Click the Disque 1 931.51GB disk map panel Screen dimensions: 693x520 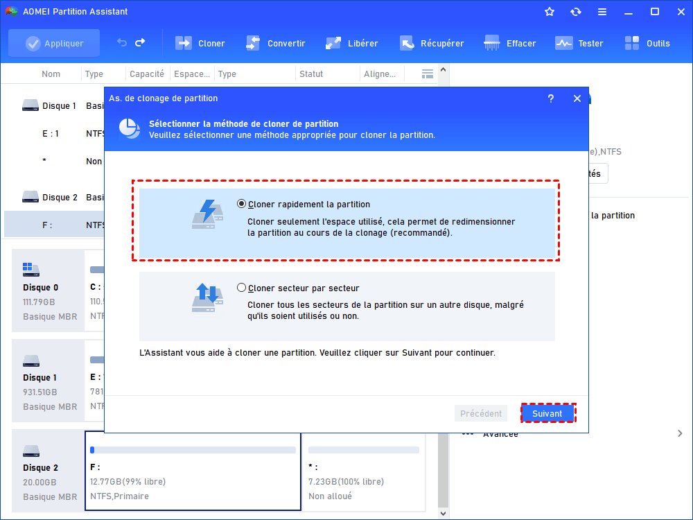[49, 381]
